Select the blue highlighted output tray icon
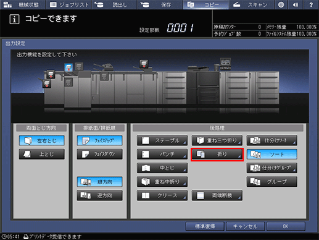Image resolution: width=319 pixels, height=240 pixels. click(x=68, y=67)
